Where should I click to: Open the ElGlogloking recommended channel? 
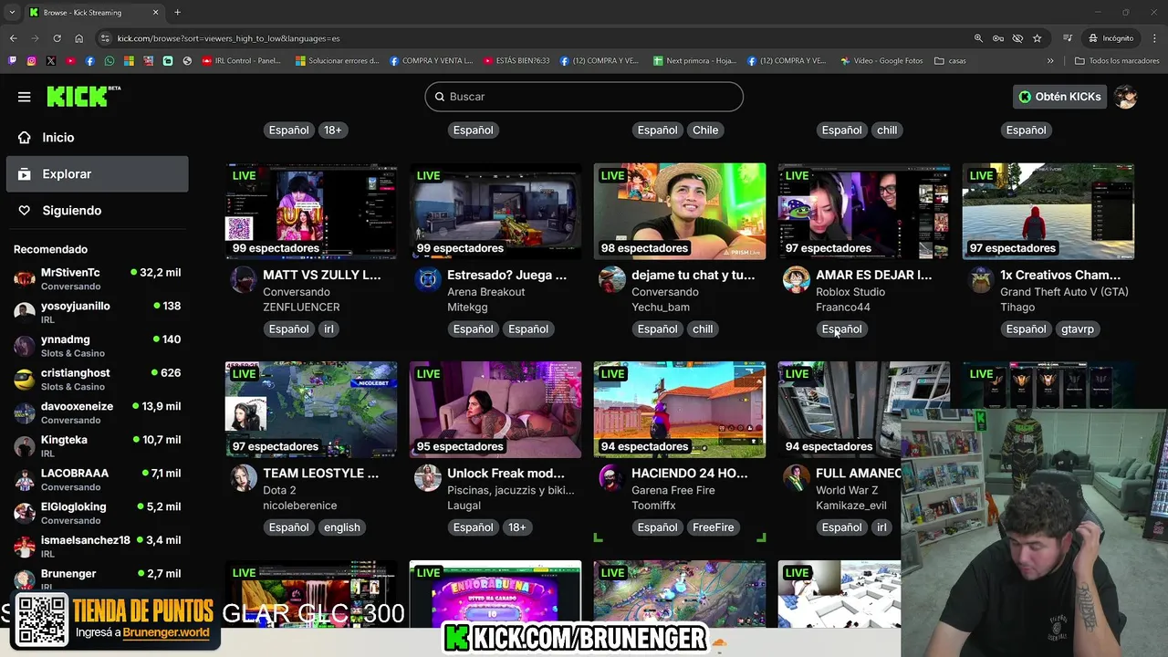(x=97, y=513)
